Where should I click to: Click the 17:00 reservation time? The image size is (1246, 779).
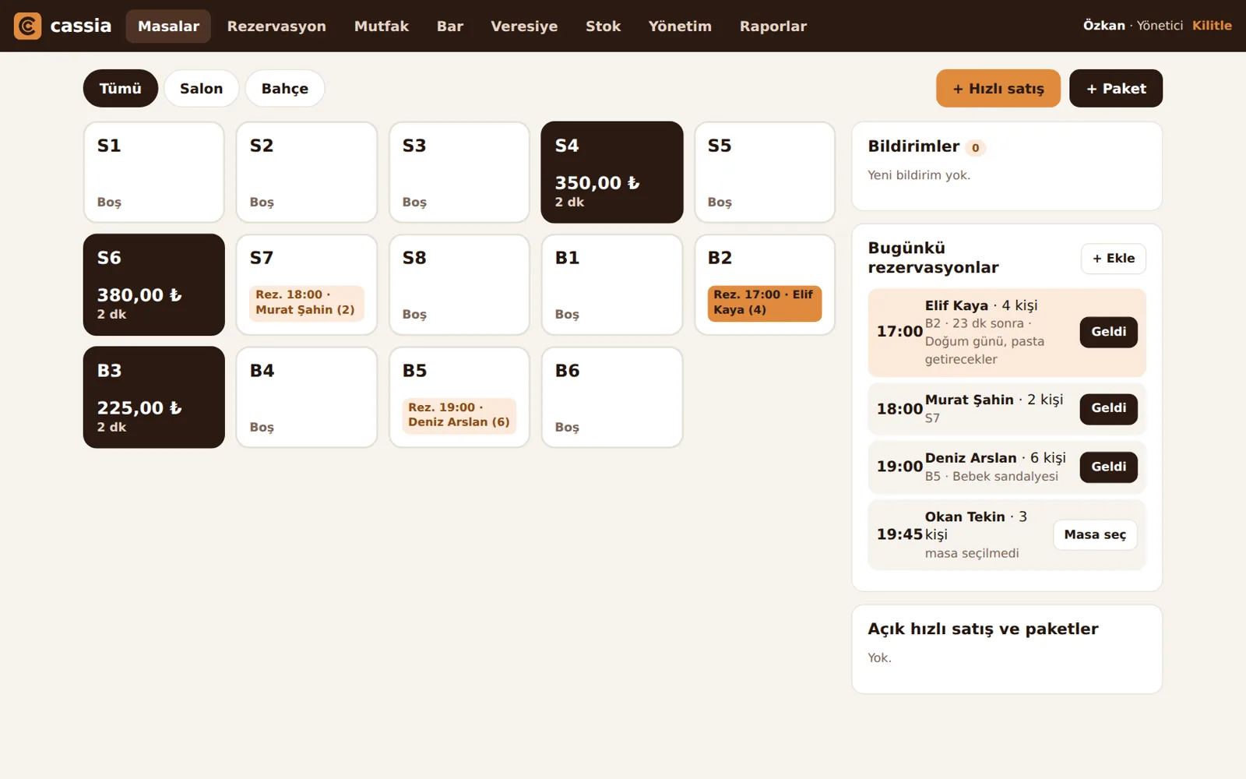click(x=899, y=332)
